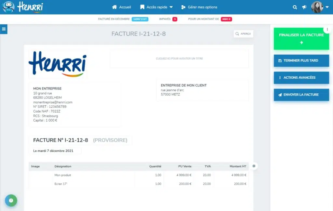Image resolution: width=333 pixels, height=211 pixels.
Task: Expand the Actions avancées menu
Action: (301, 78)
